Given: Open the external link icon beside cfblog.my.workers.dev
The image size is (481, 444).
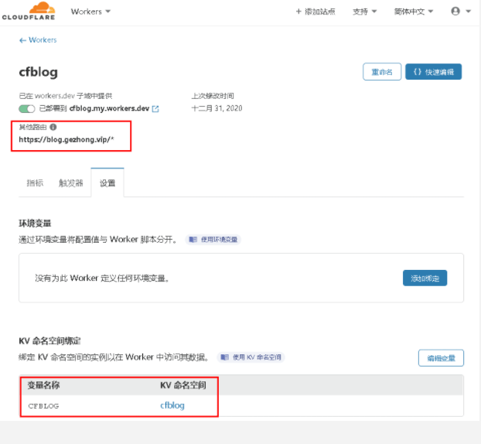Looking at the screenshot, I should [x=155, y=109].
